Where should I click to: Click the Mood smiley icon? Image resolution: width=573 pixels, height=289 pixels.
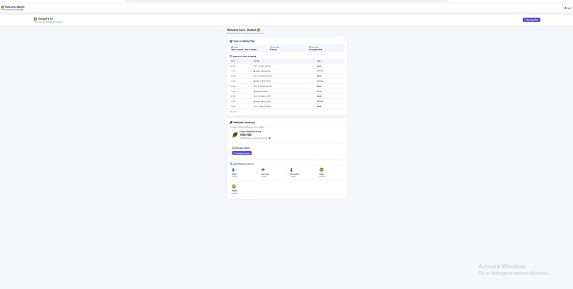pos(234,186)
